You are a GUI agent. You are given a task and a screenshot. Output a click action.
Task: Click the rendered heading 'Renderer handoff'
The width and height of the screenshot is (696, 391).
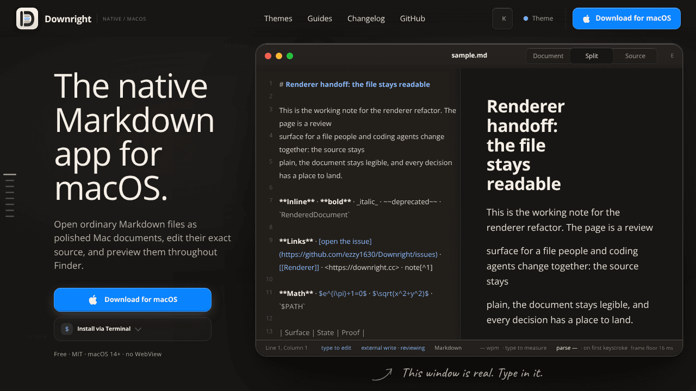[526, 145]
